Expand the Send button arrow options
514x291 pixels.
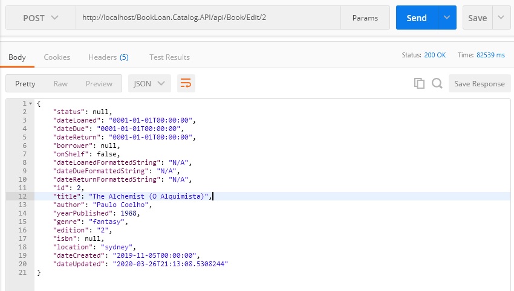point(447,18)
